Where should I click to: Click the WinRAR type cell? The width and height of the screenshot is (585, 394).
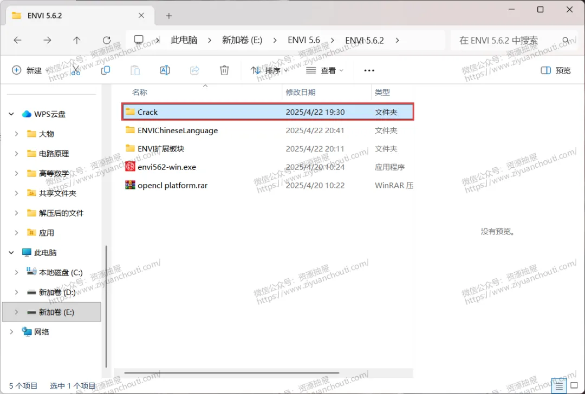coord(394,185)
